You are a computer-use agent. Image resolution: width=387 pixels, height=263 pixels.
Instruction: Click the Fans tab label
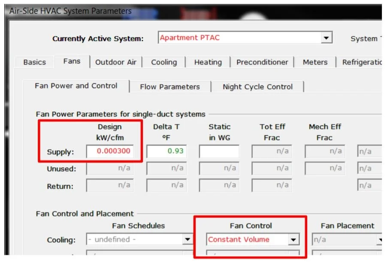[x=72, y=61]
